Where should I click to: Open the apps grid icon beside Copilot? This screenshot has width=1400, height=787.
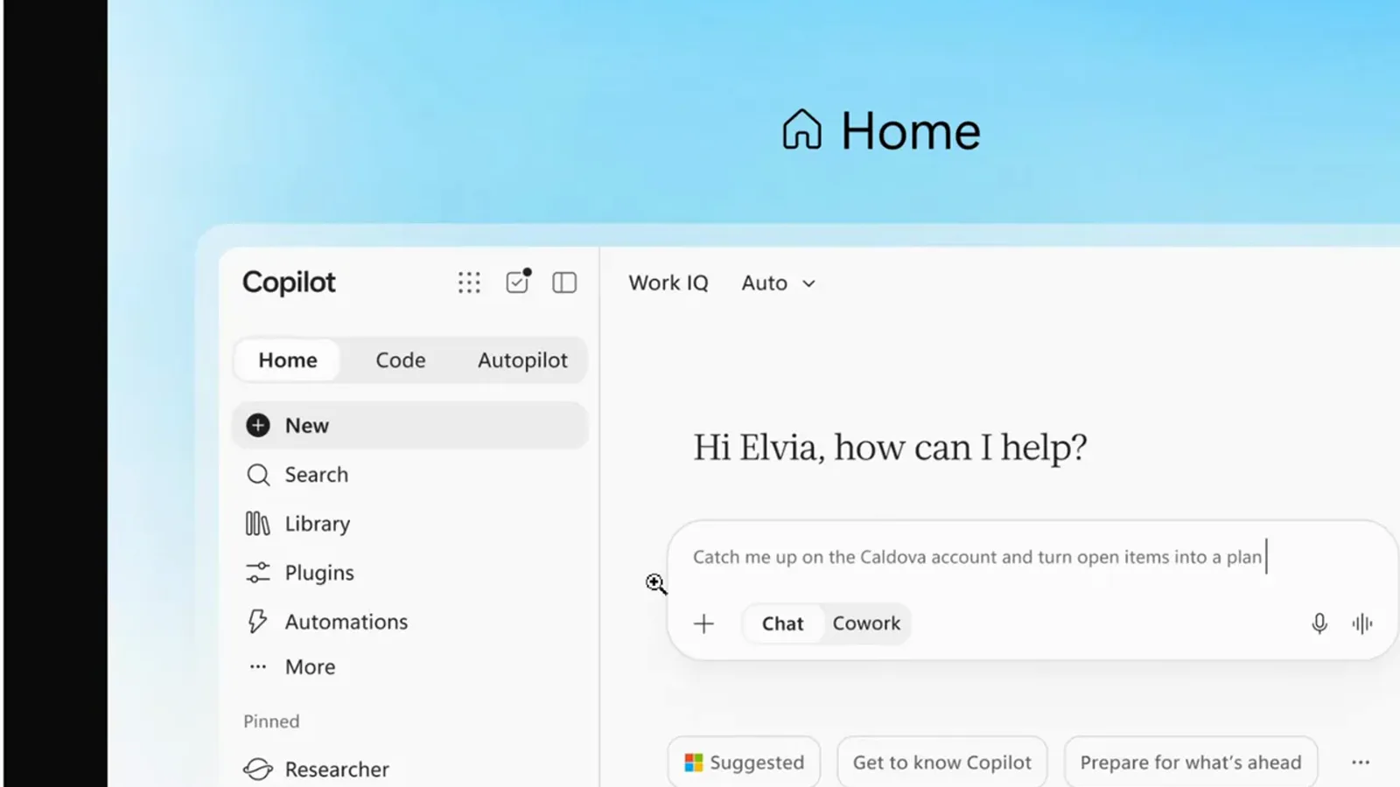click(469, 282)
